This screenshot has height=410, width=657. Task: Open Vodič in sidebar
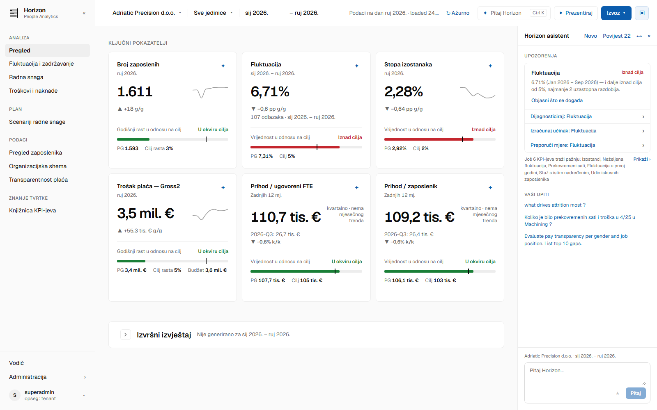[48, 363]
